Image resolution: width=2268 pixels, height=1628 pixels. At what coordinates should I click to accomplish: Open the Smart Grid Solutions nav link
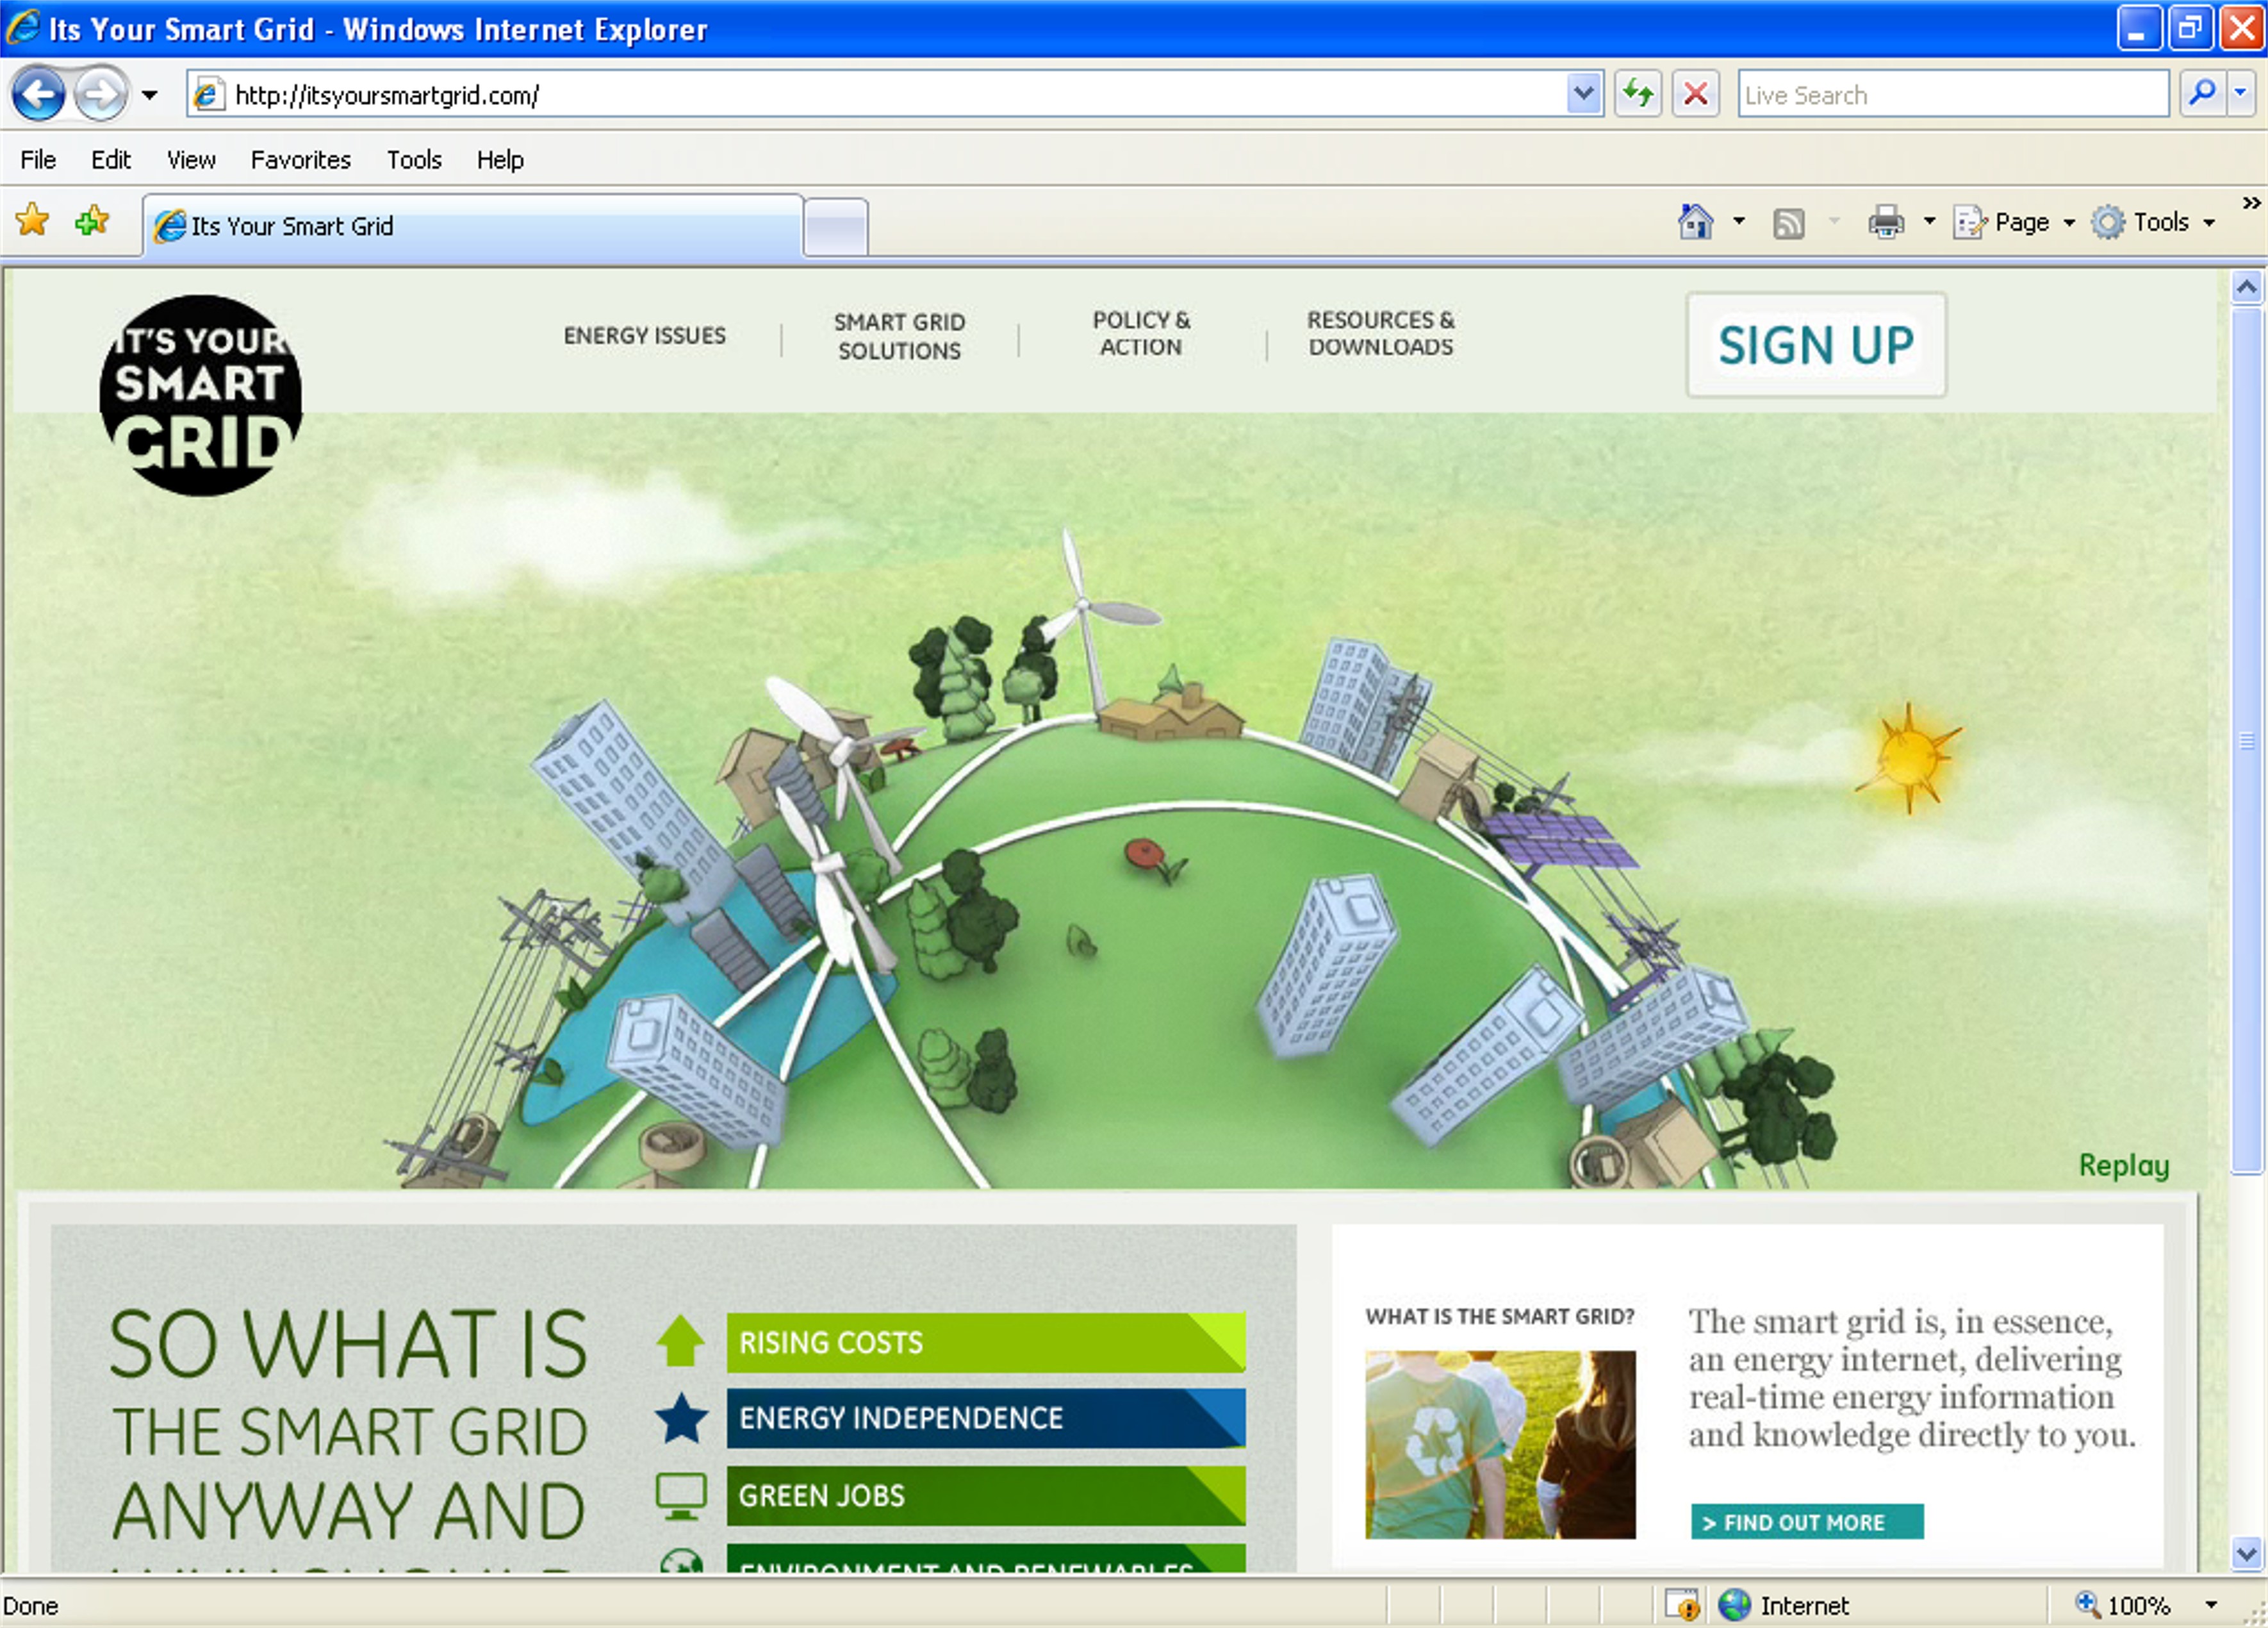[899, 336]
